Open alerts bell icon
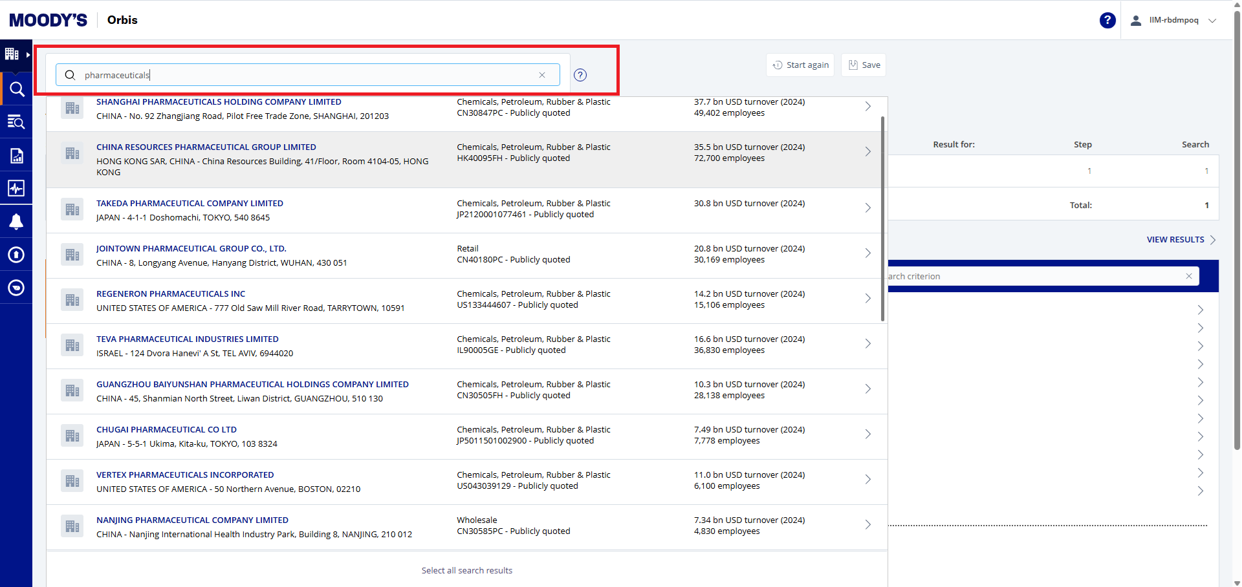This screenshot has height=587, width=1242. point(16,222)
